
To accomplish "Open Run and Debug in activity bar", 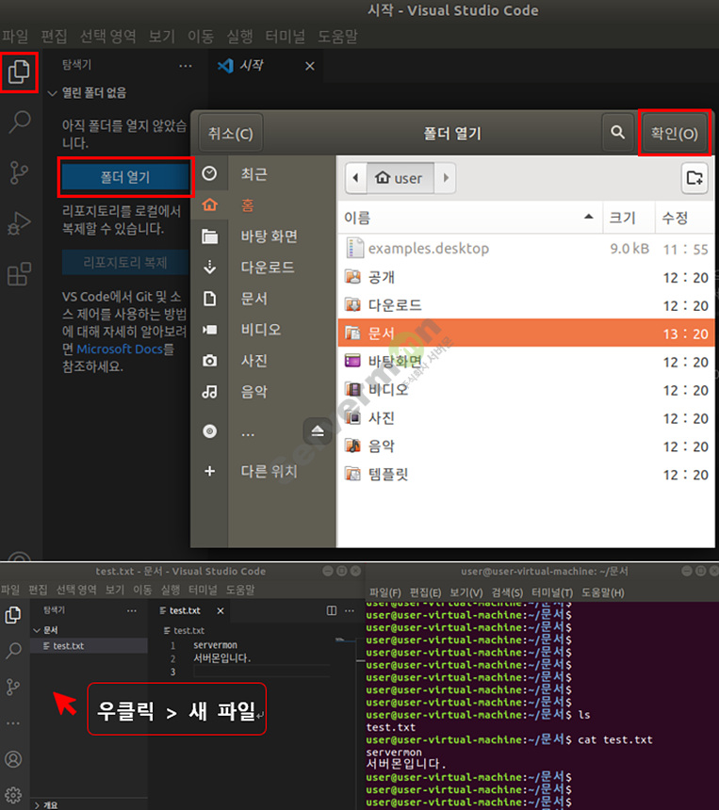I will (19, 223).
